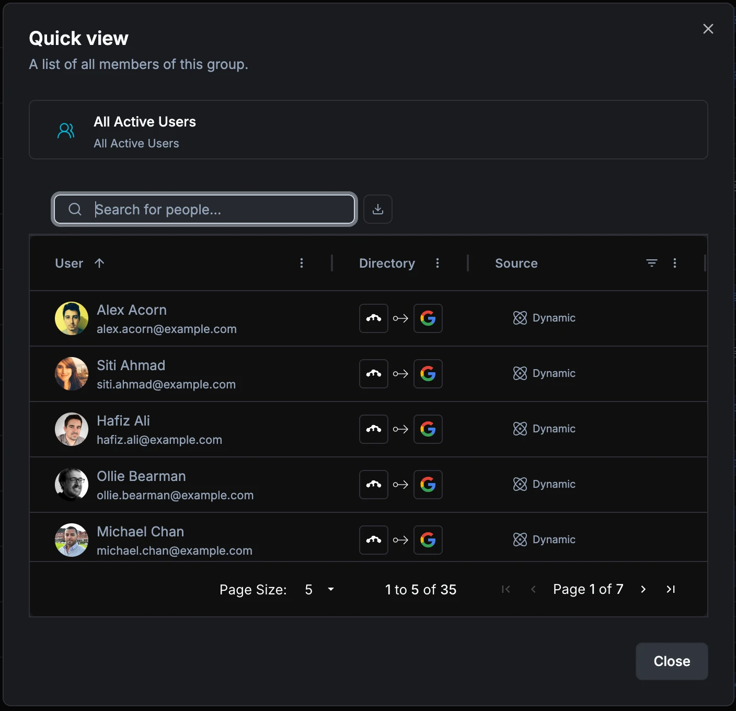Click the Dynamic source icon for Hafiz Ali
Screen dimensions: 736x711
click(x=520, y=429)
